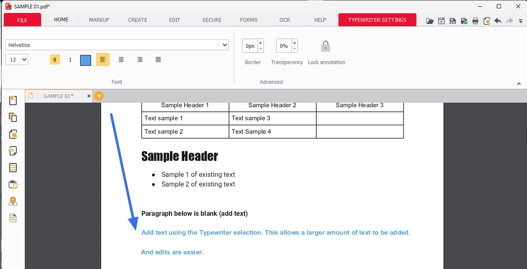Open the font size 12 dropdown
Image resolution: width=527 pixels, height=269 pixels.
[x=17, y=59]
